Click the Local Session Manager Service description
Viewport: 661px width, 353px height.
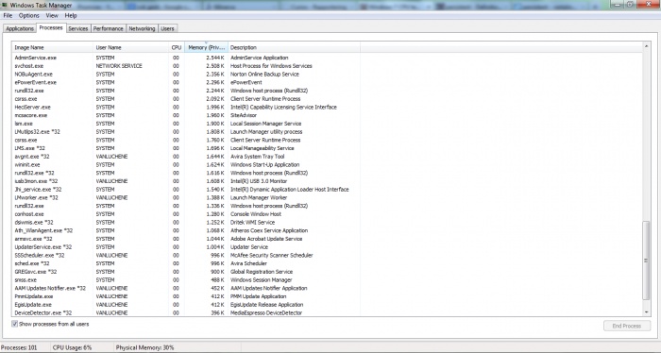(x=265, y=124)
